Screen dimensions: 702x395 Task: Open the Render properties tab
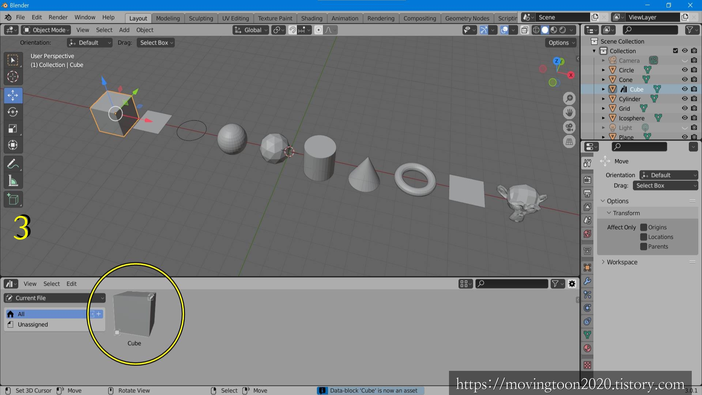588,180
